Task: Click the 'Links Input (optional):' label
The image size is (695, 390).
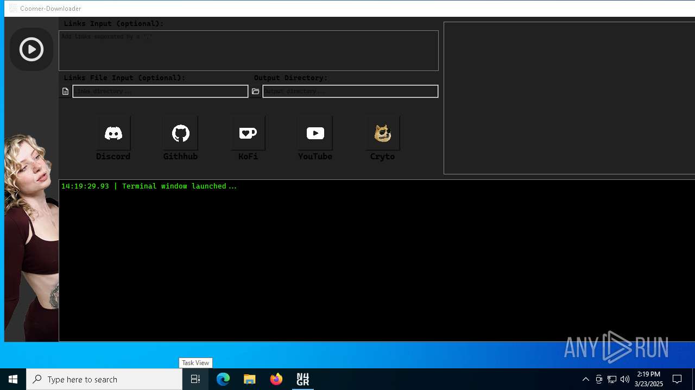Action: click(x=113, y=24)
